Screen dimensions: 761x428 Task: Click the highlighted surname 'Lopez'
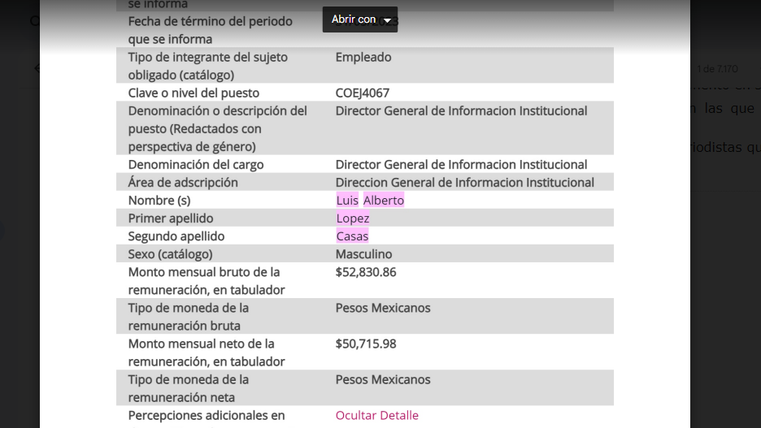[353, 218]
